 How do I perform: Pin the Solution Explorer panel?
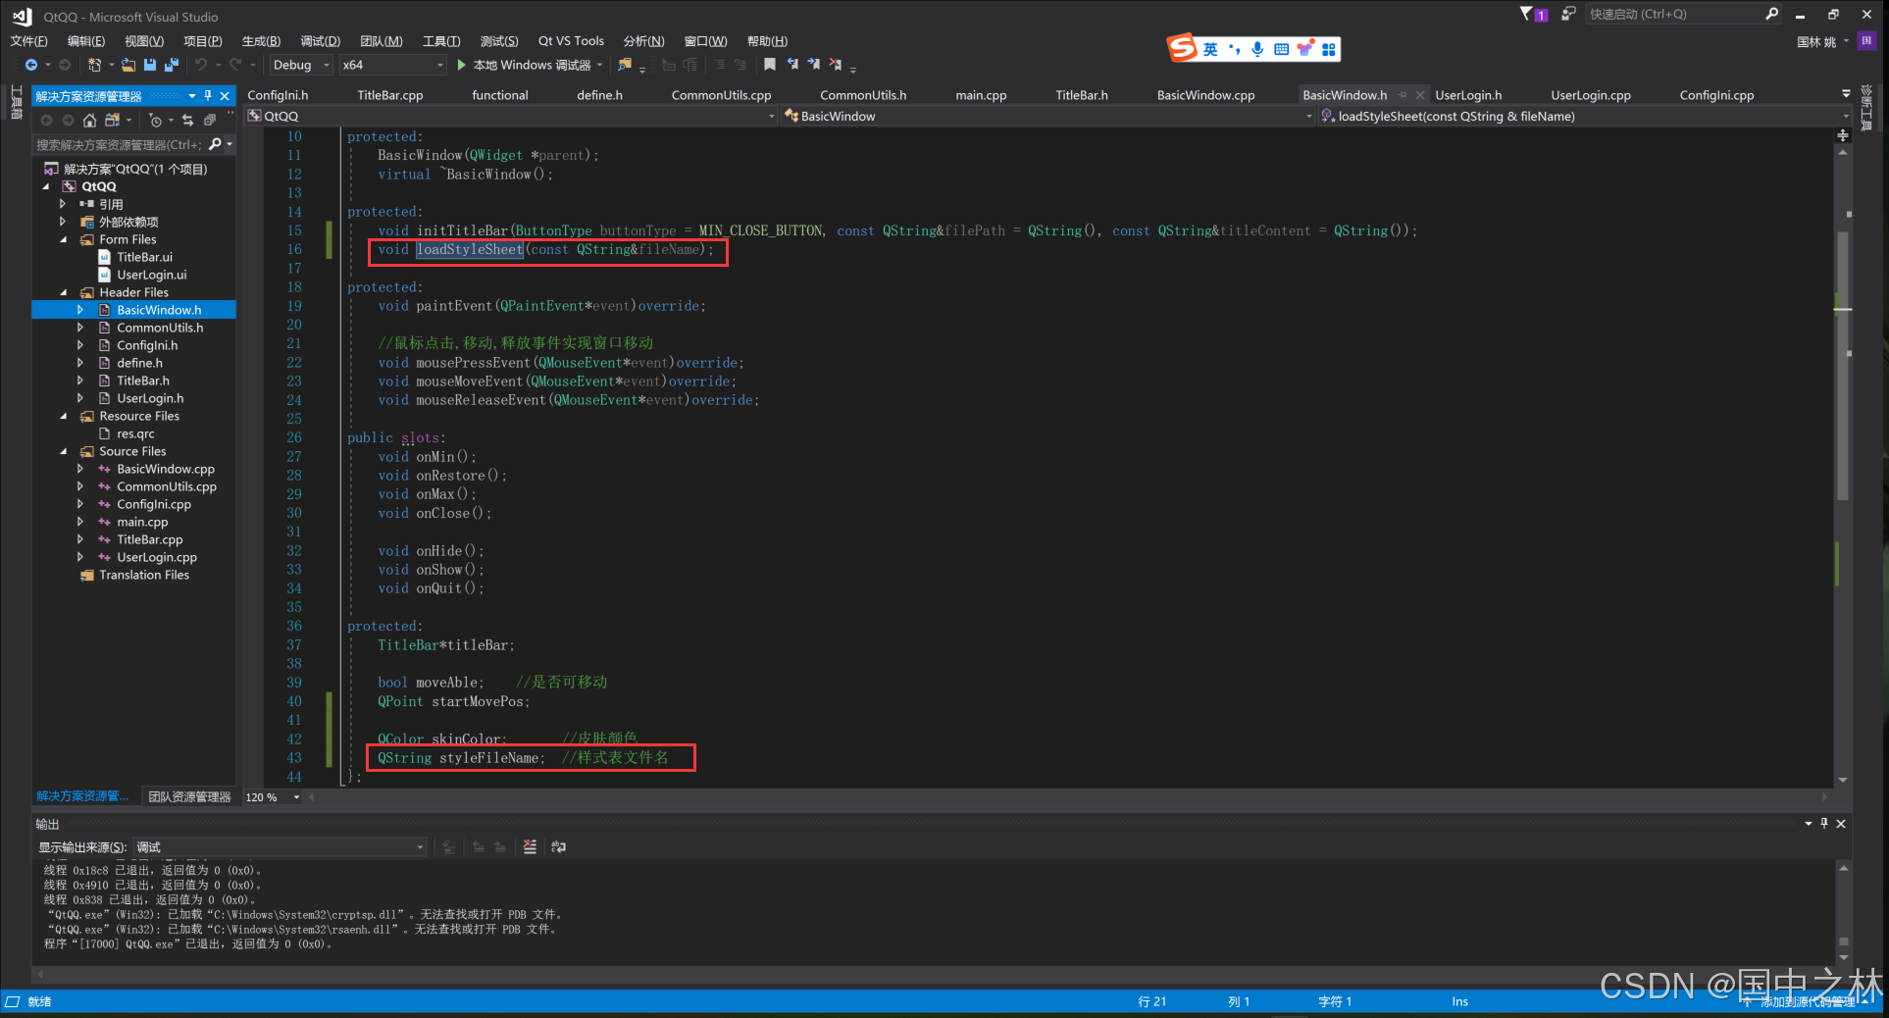208,95
